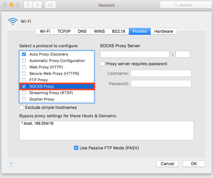Check the FTP Proxy checkbox
The height and width of the screenshot is (178, 213).
click(x=24, y=80)
